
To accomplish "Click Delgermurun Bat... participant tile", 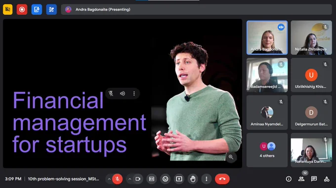I will tap(311, 113).
